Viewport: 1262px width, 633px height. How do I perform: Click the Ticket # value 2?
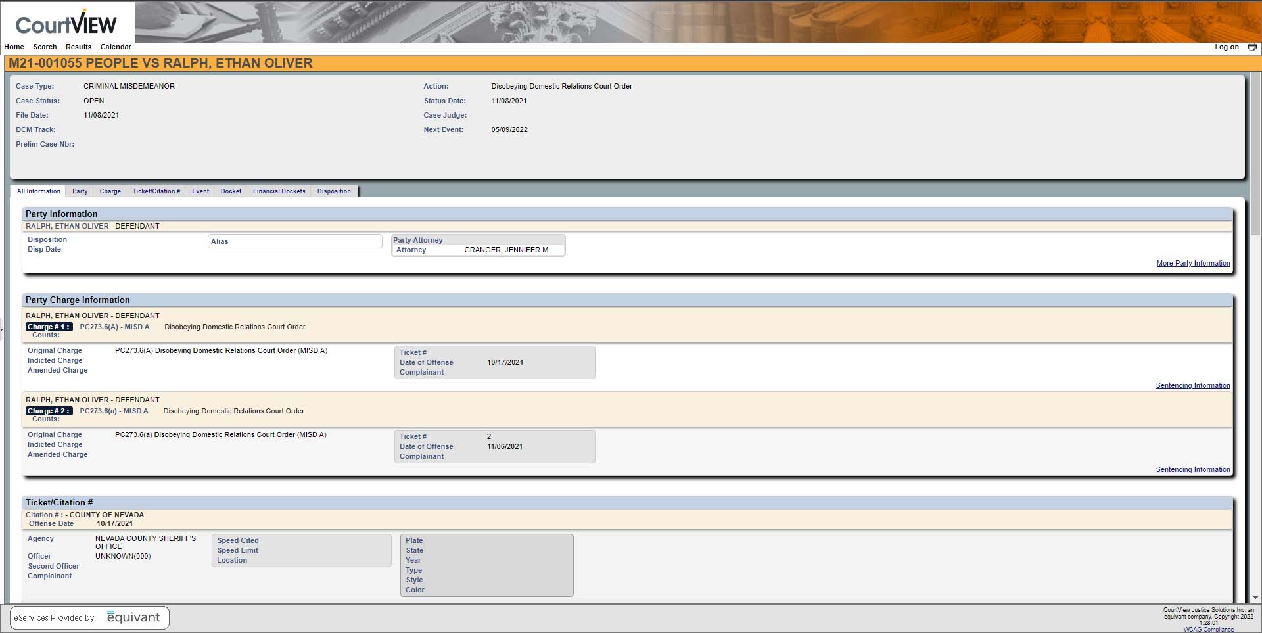tap(489, 436)
